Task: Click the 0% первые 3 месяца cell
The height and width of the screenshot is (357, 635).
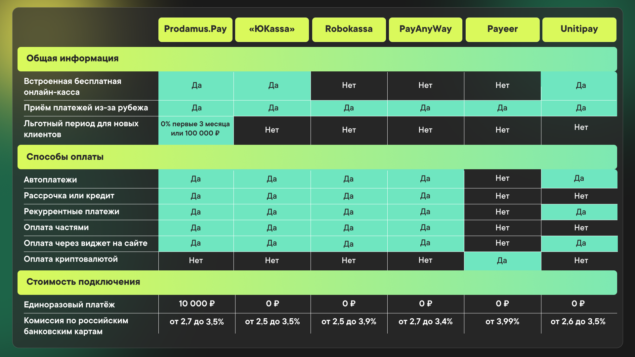Action: click(195, 129)
